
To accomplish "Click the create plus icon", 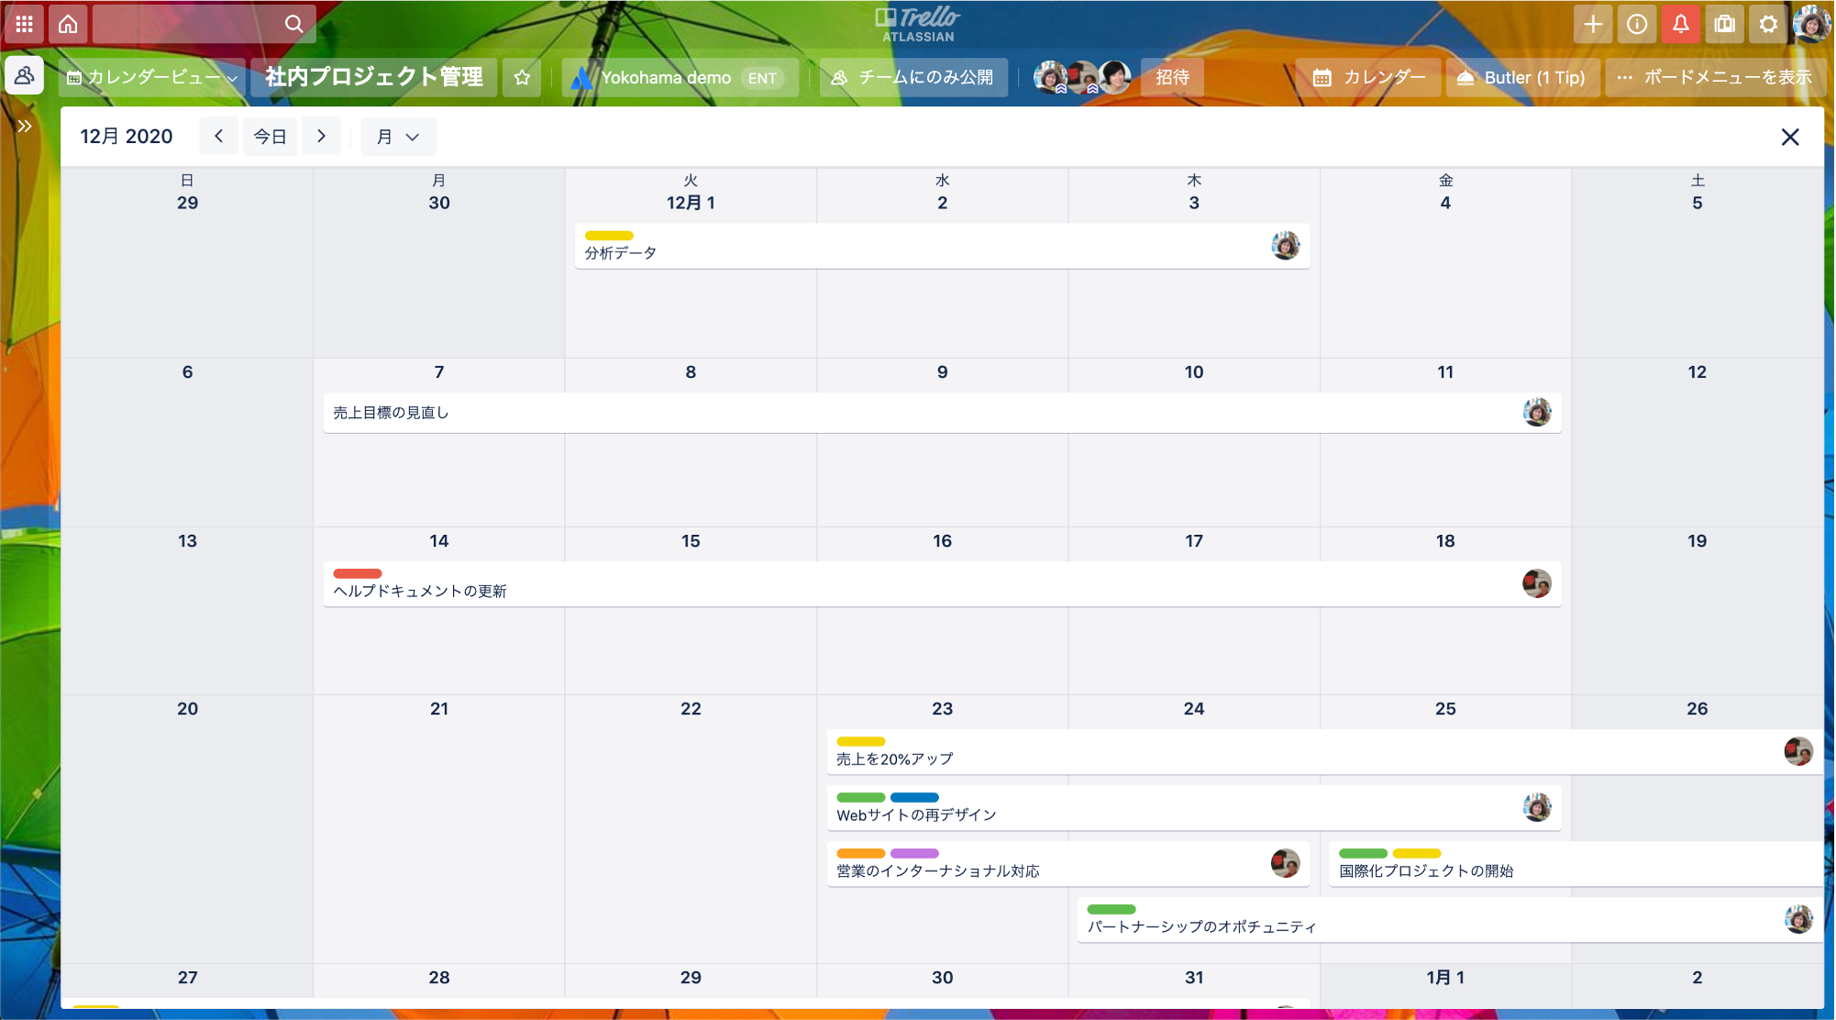I will tap(1593, 24).
